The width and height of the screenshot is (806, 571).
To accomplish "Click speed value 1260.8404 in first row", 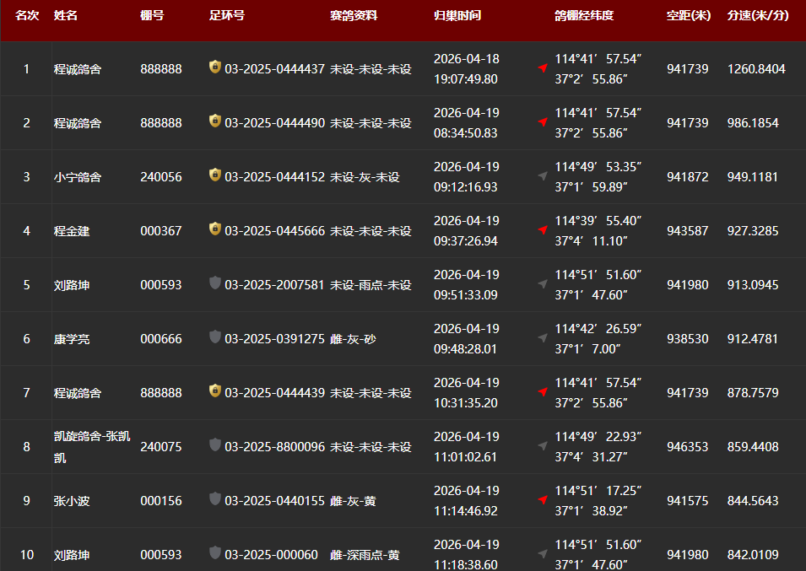I will coord(756,69).
